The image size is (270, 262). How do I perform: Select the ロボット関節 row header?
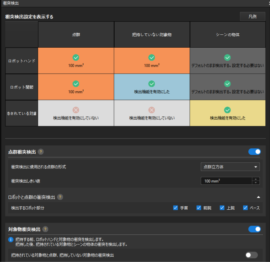coord(22,87)
